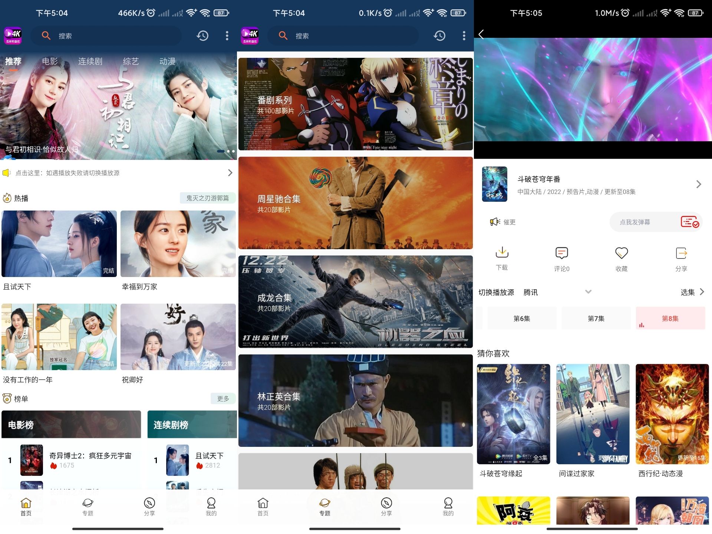Tap the 催更 megaphone icon
The width and height of the screenshot is (712, 534).
[494, 222]
